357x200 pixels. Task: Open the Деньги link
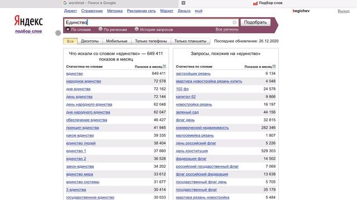pos(184,11)
